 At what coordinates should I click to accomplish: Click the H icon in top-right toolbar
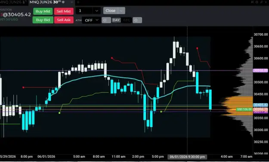coord(252,2)
